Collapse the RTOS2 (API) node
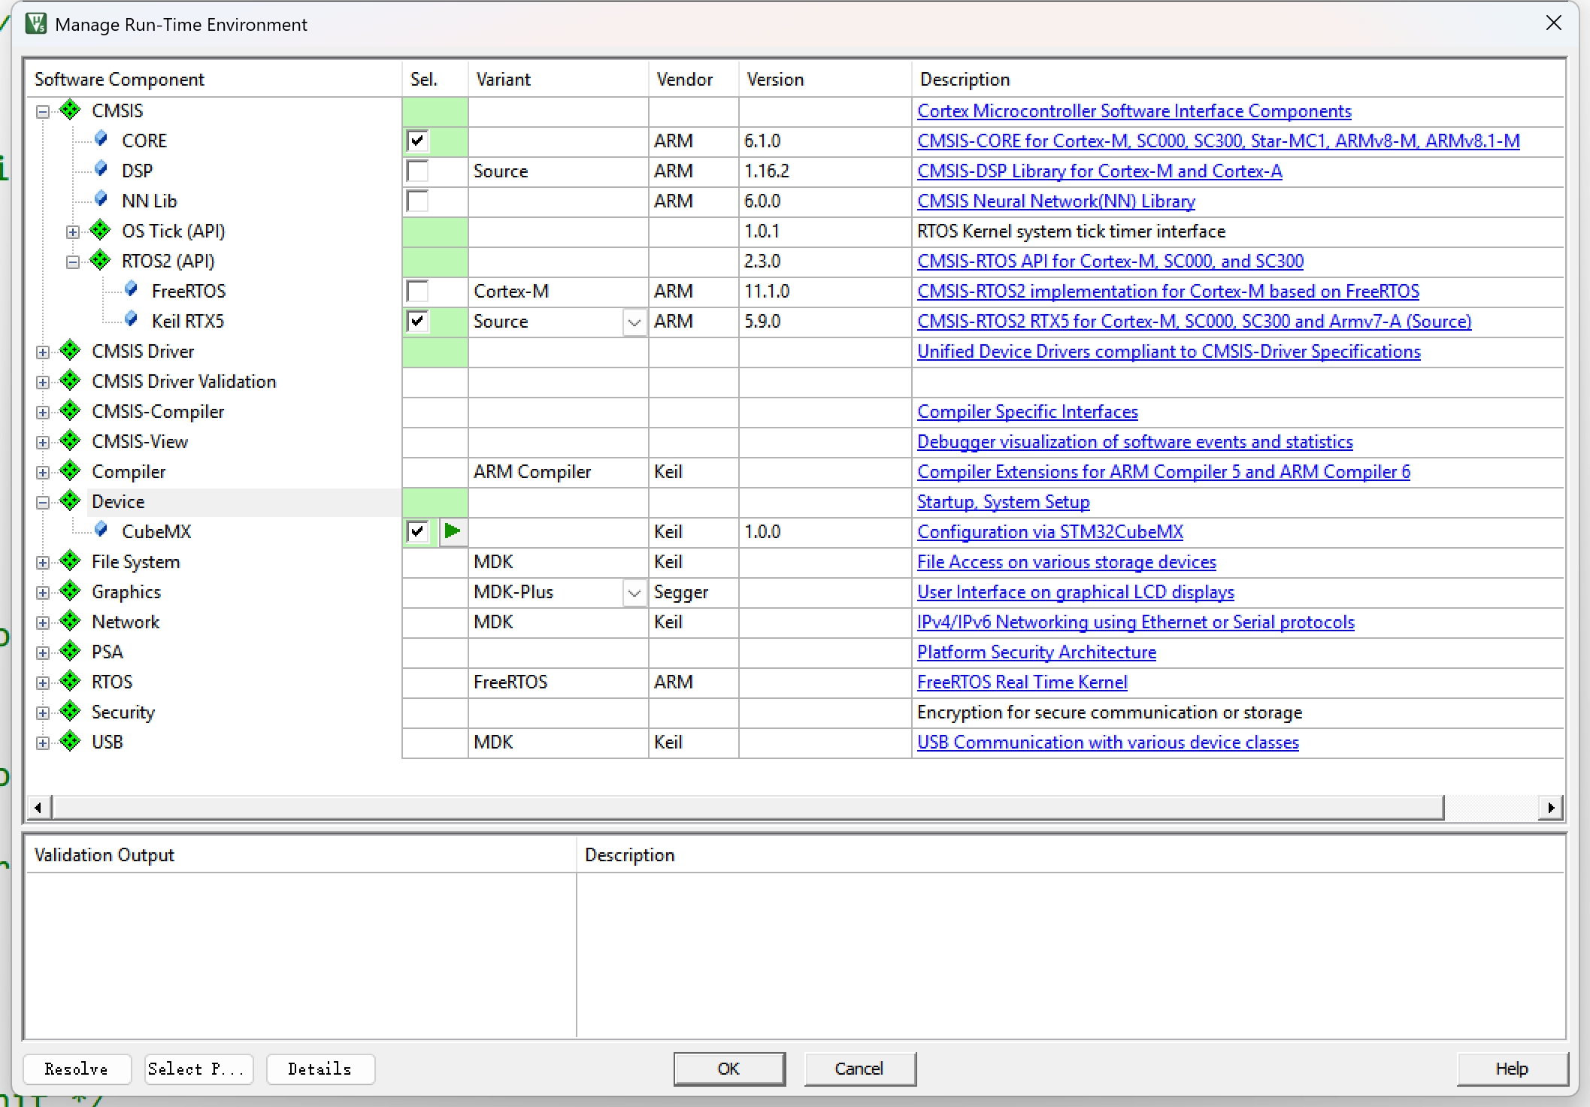The image size is (1590, 1107). pyautogui.click(x=73, y=262)
